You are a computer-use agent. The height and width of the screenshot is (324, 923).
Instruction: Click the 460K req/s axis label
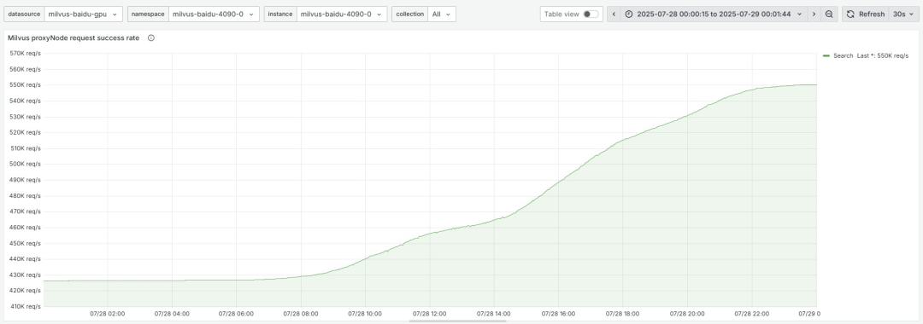click(x=26, y=228)
